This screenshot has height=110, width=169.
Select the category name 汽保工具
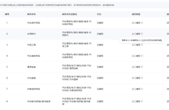(31, 45)
